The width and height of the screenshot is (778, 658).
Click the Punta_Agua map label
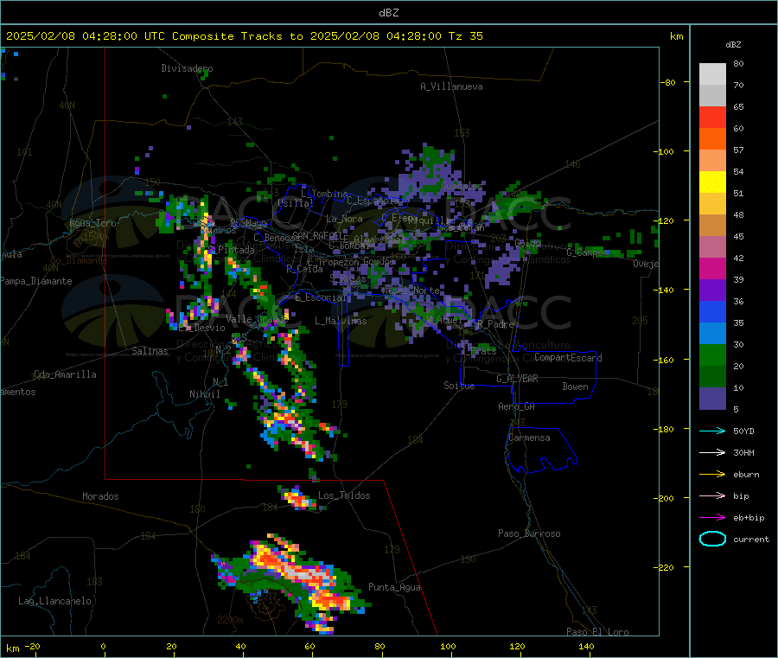(394, 587)
